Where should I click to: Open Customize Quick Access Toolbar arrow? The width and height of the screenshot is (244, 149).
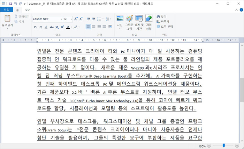[25, 4]
